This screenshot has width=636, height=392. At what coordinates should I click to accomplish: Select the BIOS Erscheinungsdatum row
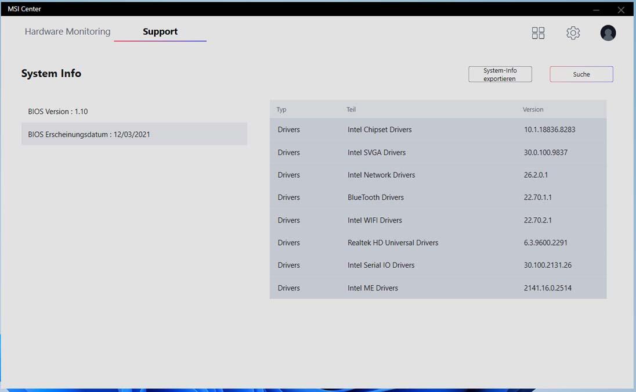(134, 134)
